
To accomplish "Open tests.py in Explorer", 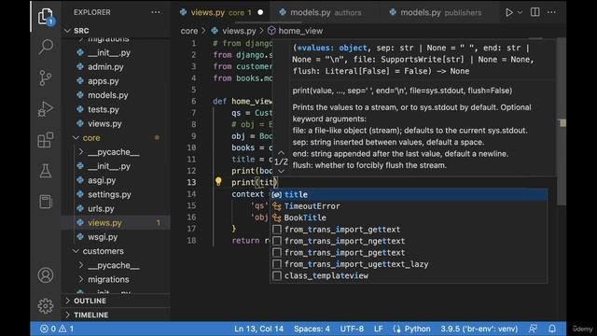I will (x=104, y=109).
